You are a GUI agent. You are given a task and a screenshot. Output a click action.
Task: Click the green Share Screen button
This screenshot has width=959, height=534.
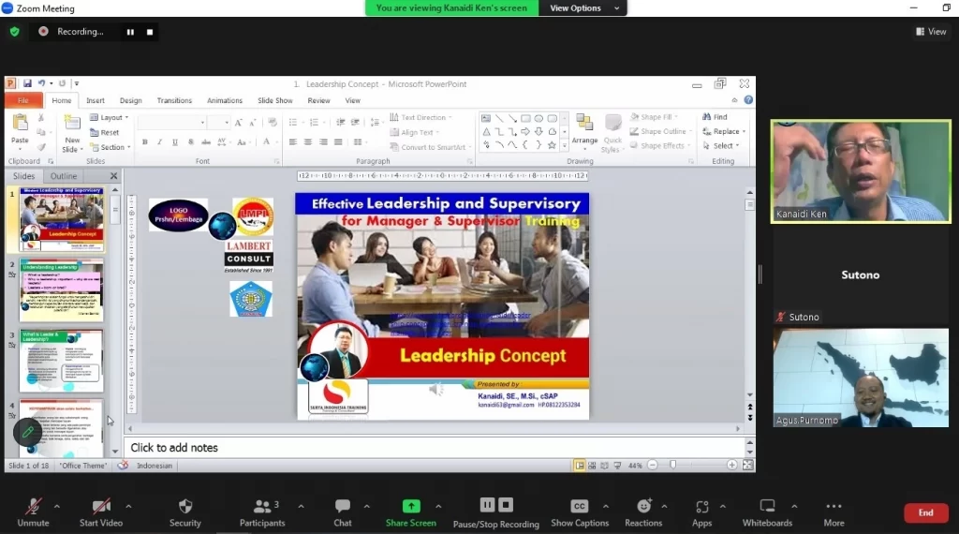pyautogui.click(x=411, y=512)
